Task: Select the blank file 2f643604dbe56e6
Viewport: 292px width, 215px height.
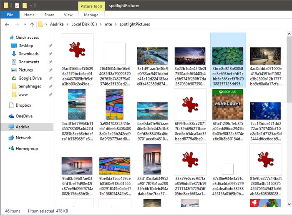Action: [115, 64]
